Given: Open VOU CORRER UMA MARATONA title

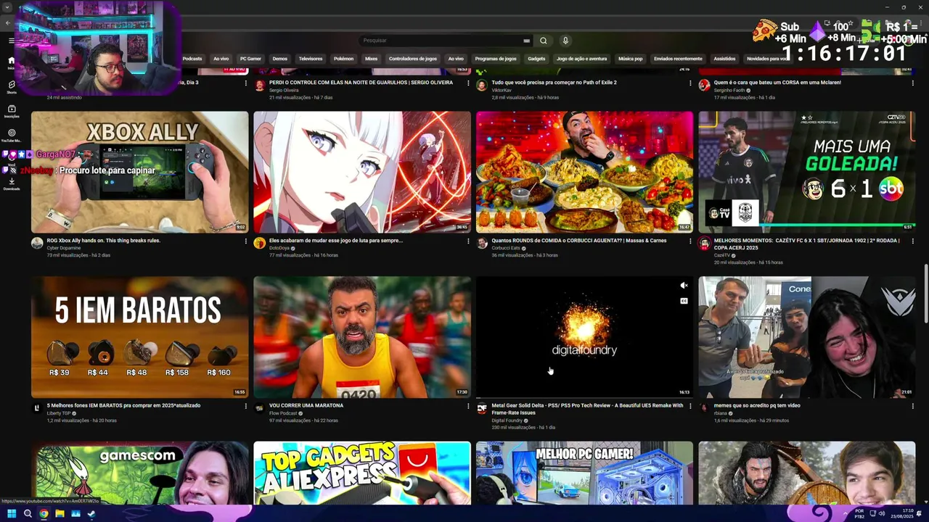Looking at the screenshot, I should 306,405.
